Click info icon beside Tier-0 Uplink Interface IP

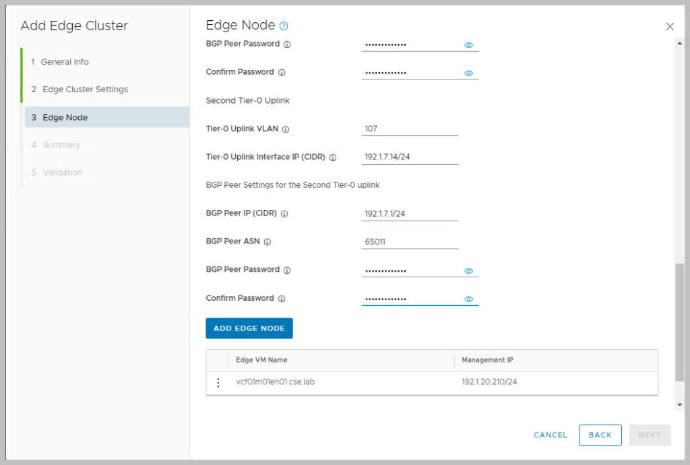(x=333, y=157)
